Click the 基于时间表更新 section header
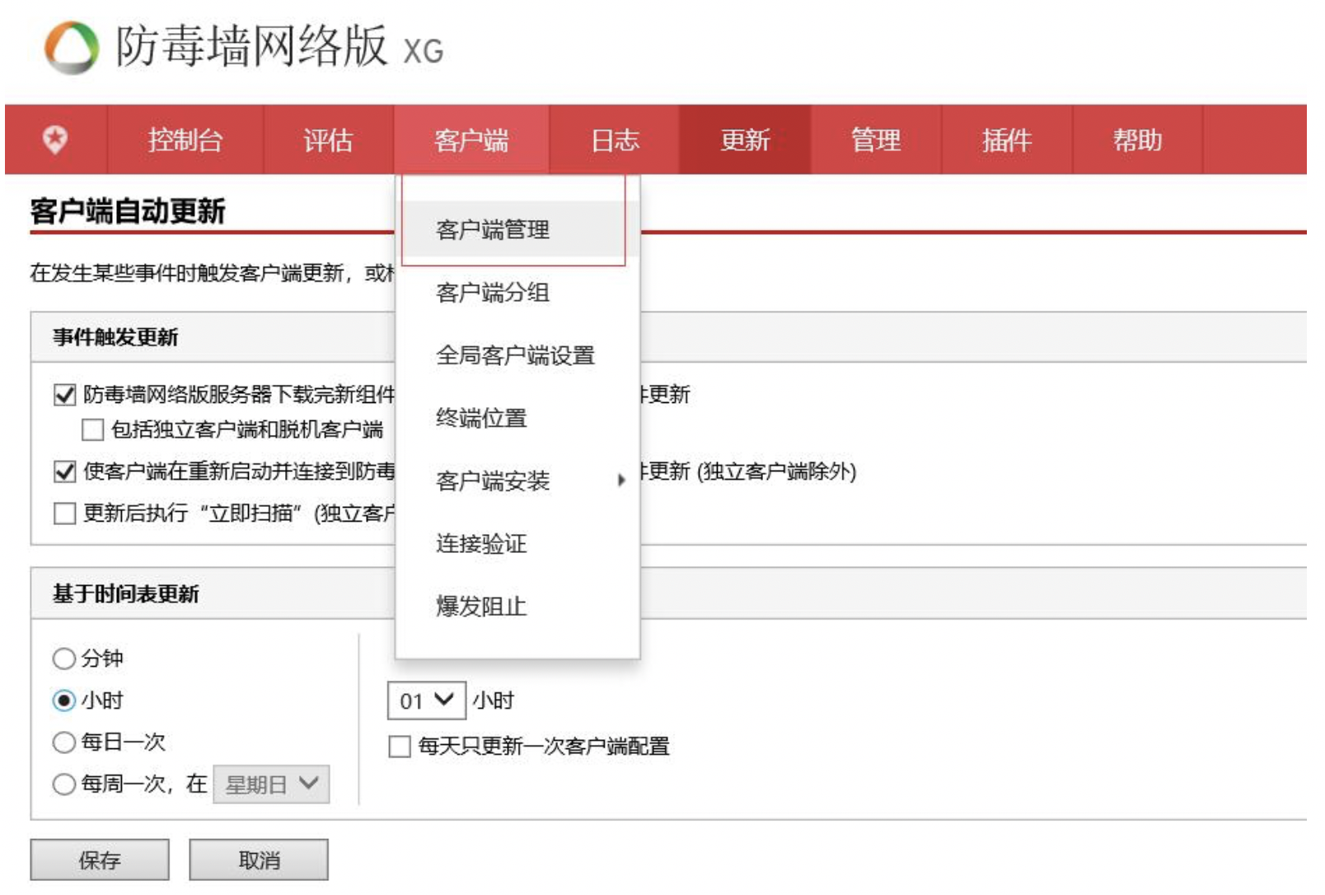The height and width of the screenshot is (895, 1325). pyautogui.click(x=125, y=593)
